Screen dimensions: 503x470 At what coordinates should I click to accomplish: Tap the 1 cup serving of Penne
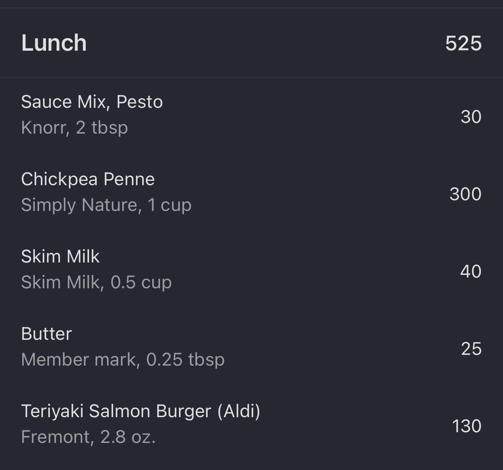[x=170, y=204]
